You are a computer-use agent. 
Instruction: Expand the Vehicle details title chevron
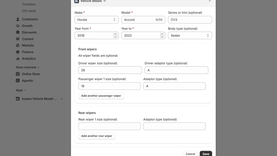click(105, 1)
